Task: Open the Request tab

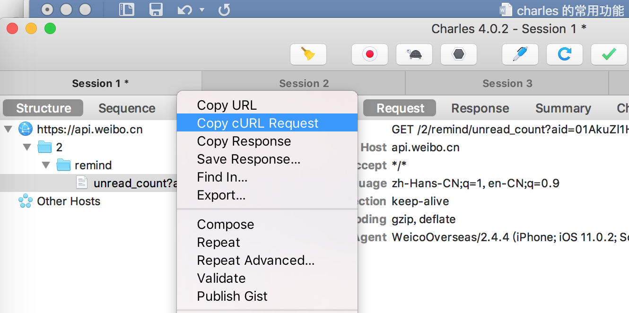Action: [400, 108]
